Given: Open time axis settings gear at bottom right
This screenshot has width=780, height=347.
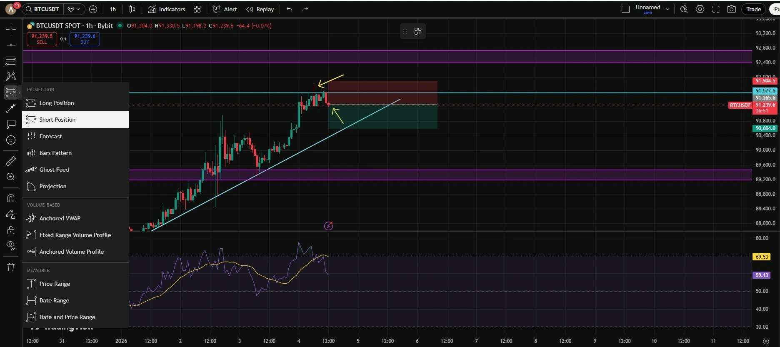Looking at the screenshot, I should pos(766,341).
